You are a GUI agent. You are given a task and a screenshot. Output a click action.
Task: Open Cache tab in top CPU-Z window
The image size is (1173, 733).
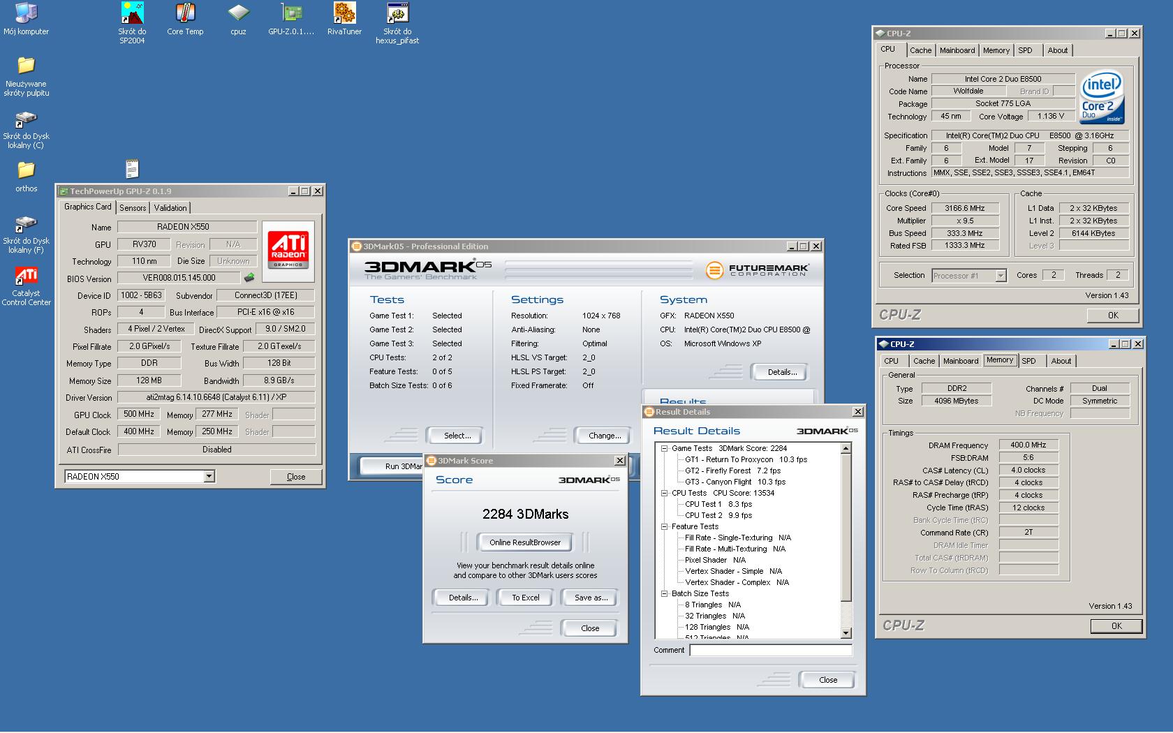[920, 50]
